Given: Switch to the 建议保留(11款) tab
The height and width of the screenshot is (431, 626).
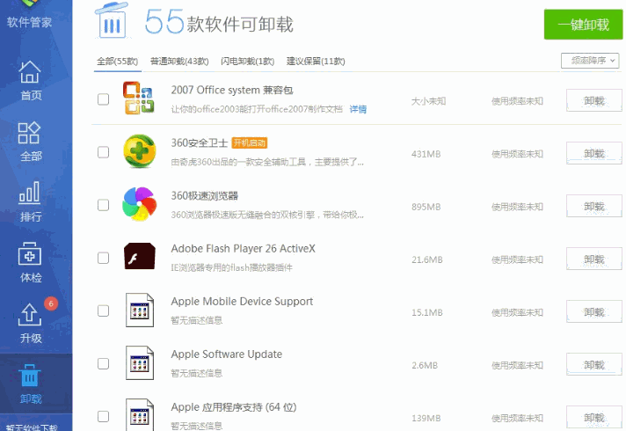Looking at the screenshot, I should coord(316,62).
